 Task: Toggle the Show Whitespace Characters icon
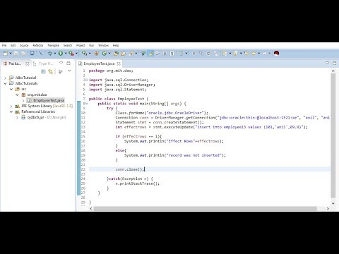[x=172, y=54]
